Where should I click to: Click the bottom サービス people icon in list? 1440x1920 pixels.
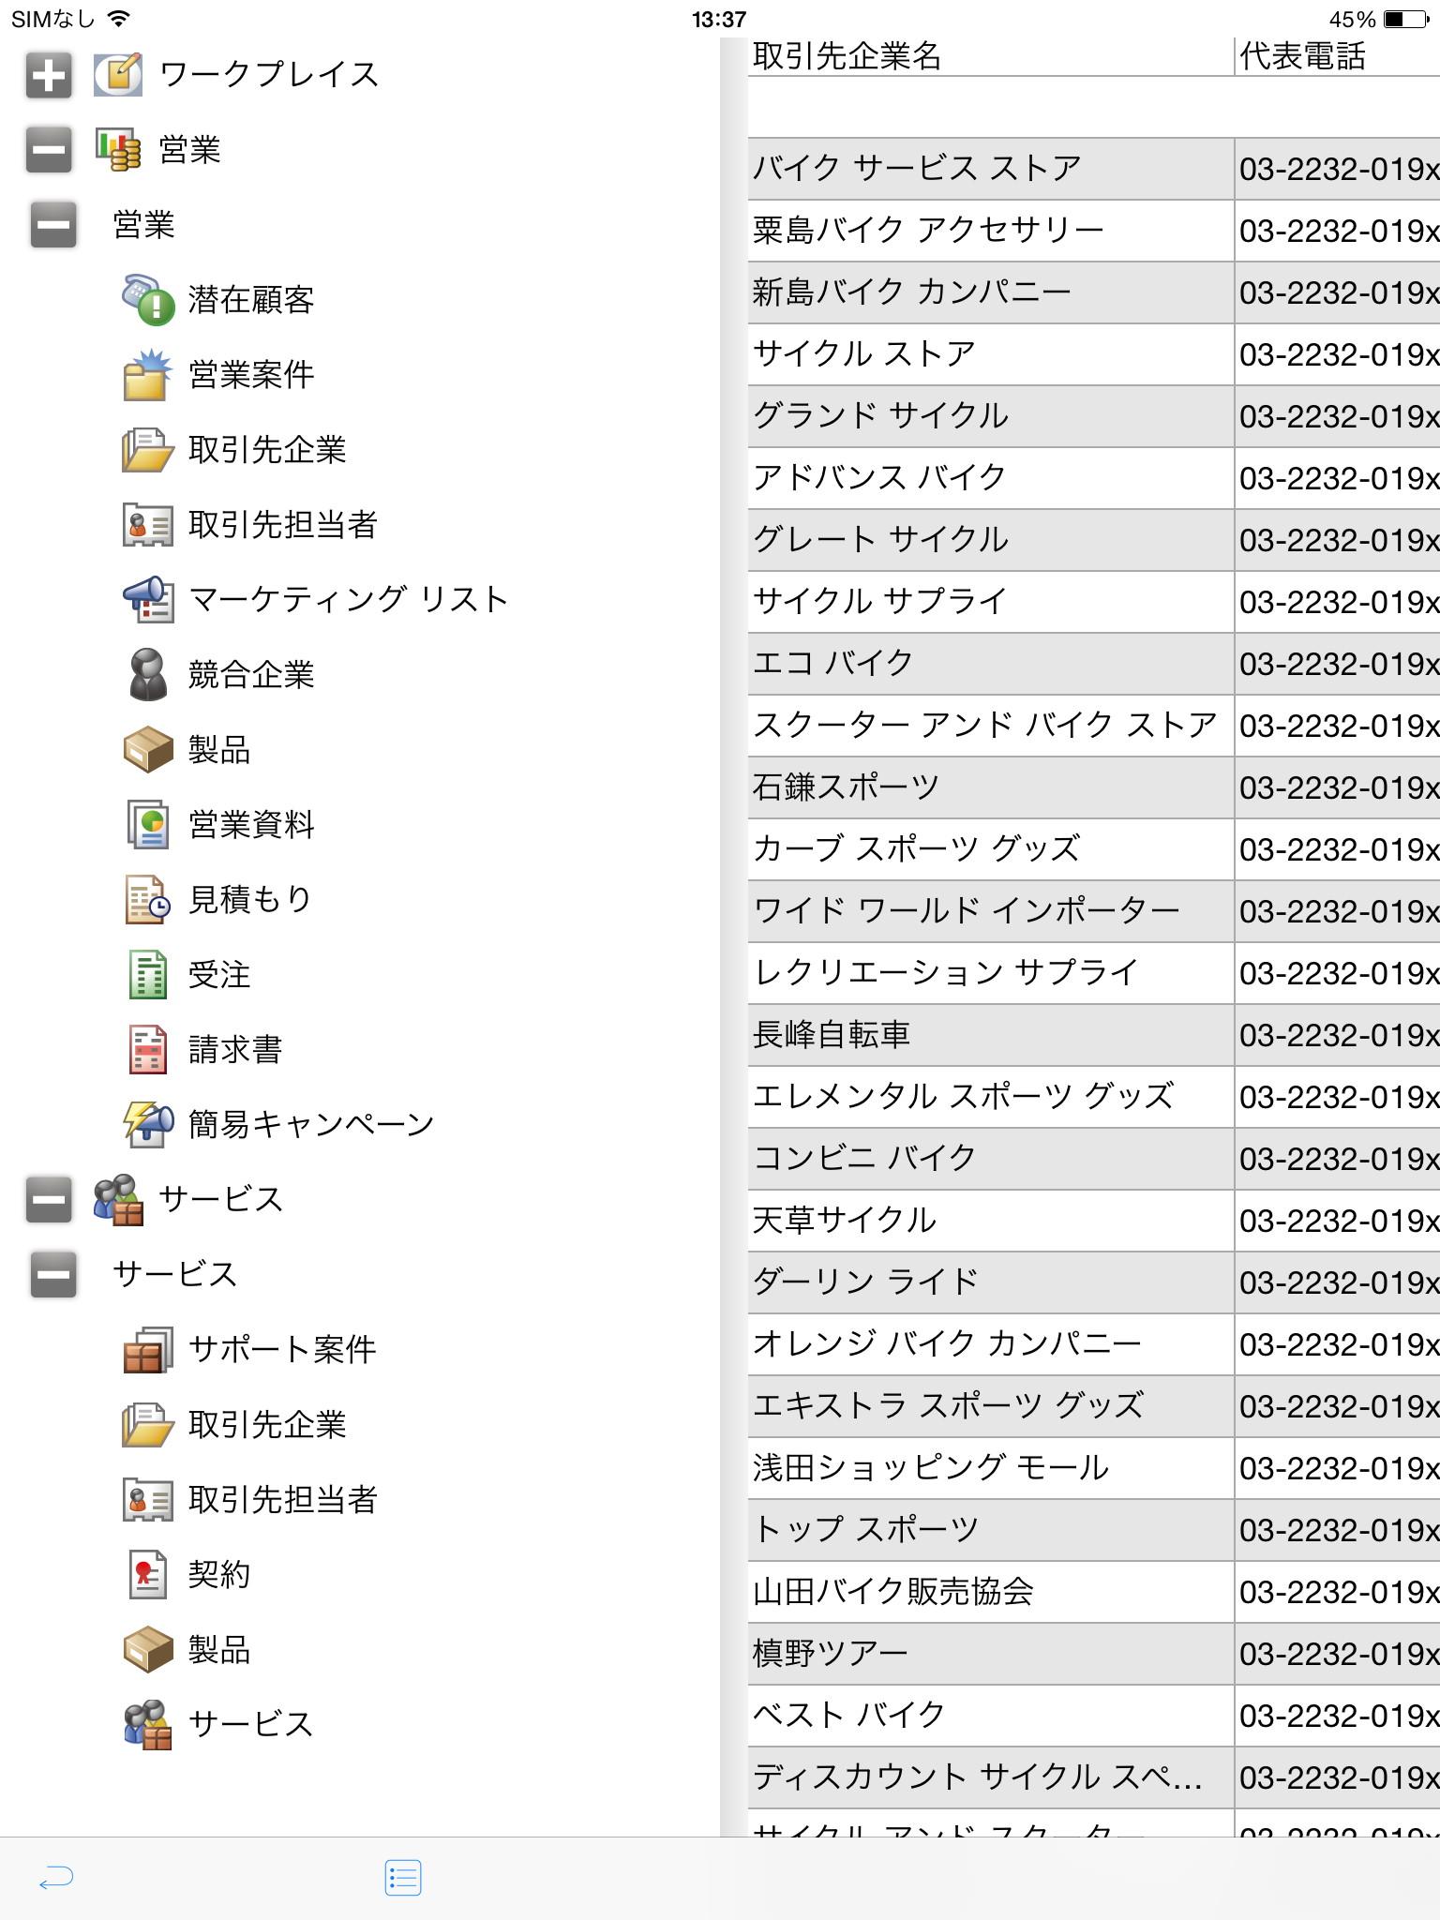coord(148,1725)
